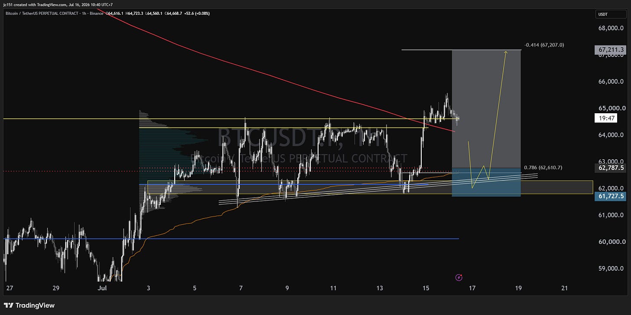The height and width of the screenshot is (315, 631).
Task: Select the teal stop-loss zone of position
Action: (x=486, y=182)
